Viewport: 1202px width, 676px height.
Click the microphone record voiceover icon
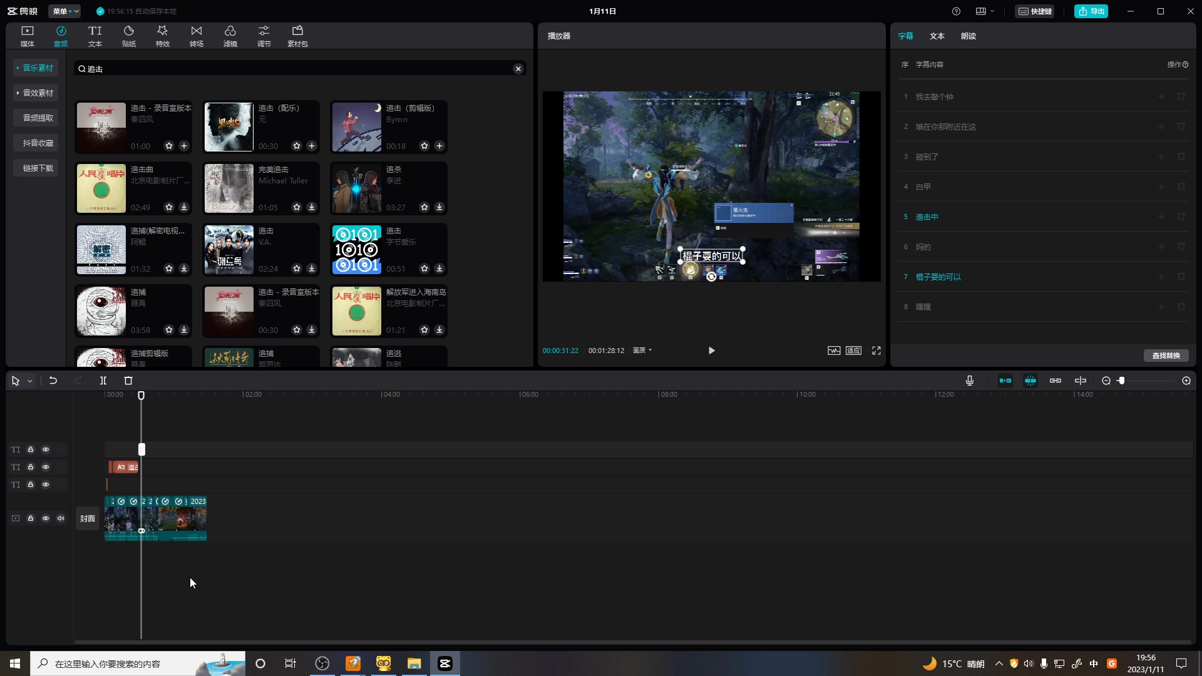[970, 381]
